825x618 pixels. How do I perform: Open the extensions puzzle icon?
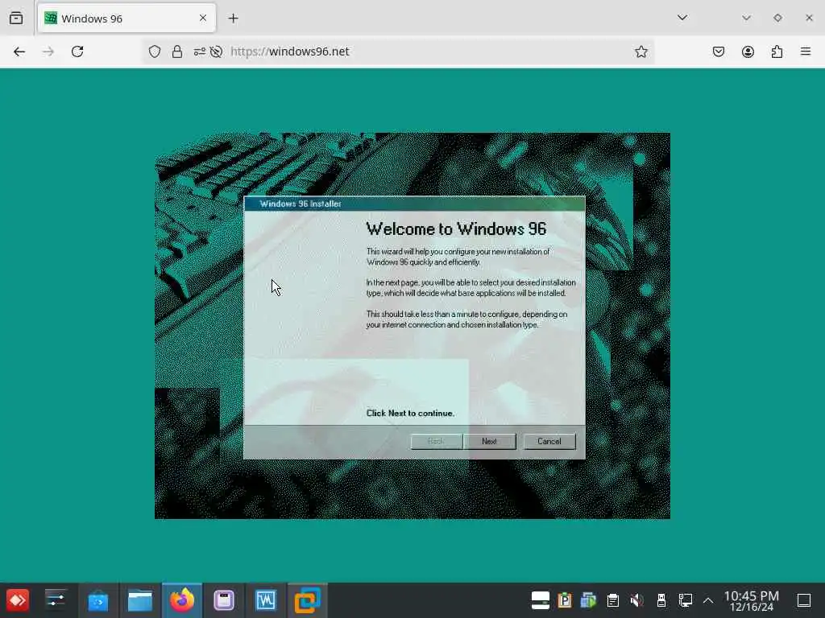[777, 51]
